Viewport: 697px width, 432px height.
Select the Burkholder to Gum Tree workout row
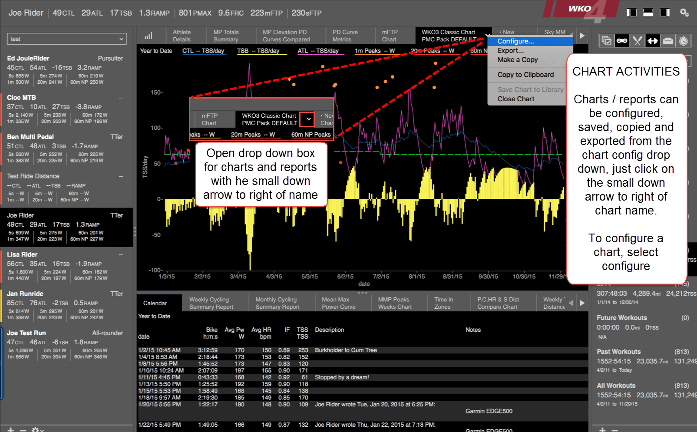(x=363, y=350)
